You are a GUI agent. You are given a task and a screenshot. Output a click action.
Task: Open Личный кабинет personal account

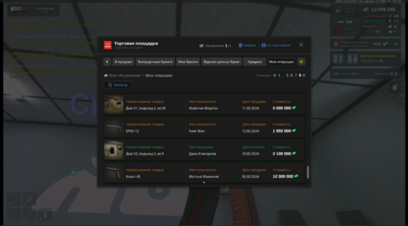276,45
